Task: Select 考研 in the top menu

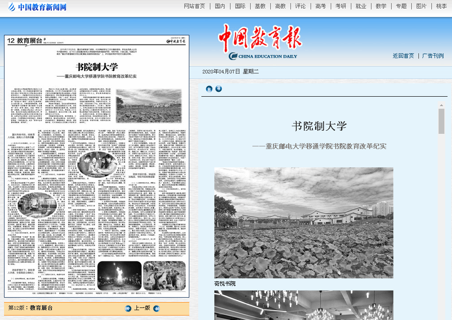Action: coord(341,6)
